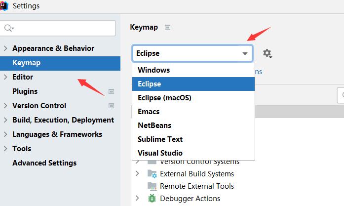Choose Eclipse keymap from list
The width and height of the screenshot is (344, 206).
point(193,84)
